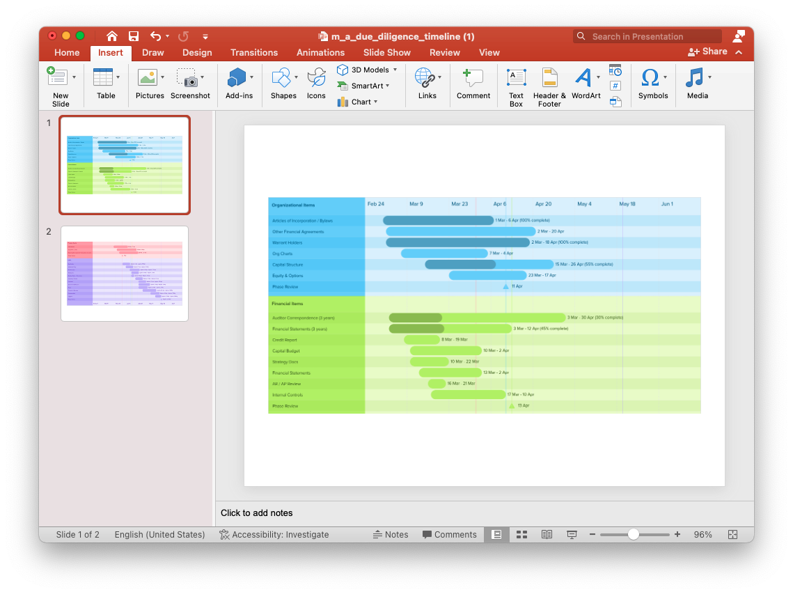793x594 pixels.
Task: Open the Slide Show tab
Action: coord(387,53)
